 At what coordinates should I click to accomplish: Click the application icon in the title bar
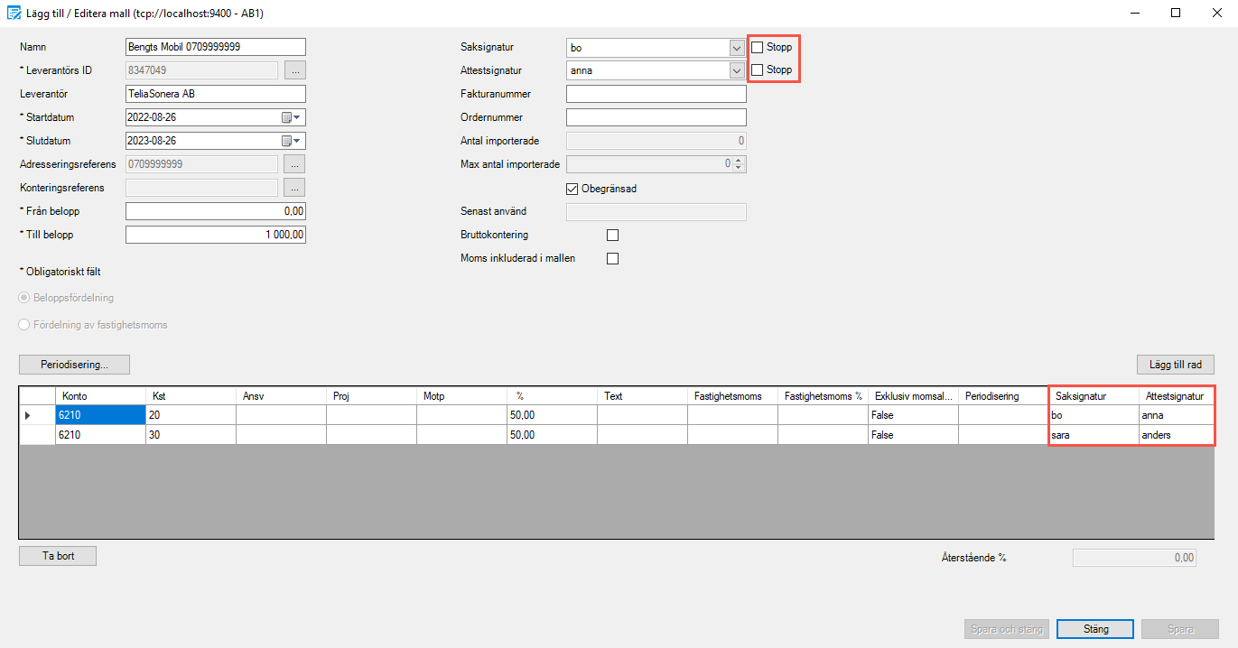point(15,13)
